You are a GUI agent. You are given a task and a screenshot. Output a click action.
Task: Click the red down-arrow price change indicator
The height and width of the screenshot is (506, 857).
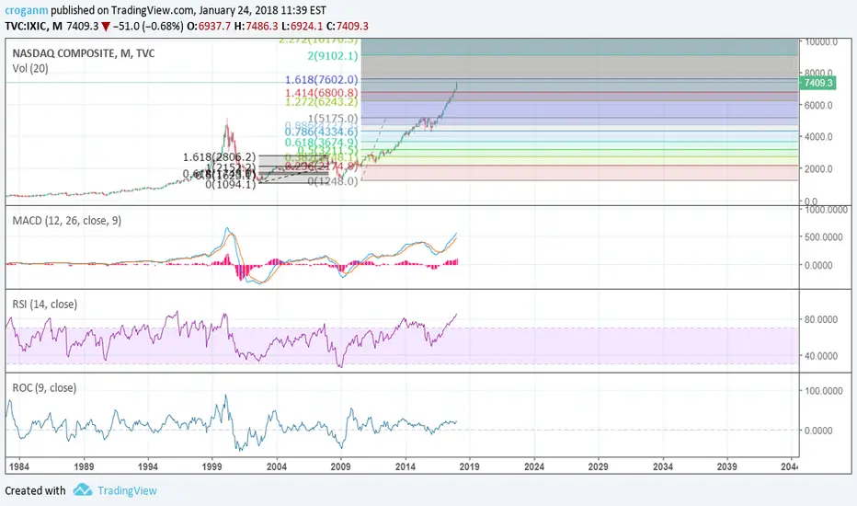106,27
